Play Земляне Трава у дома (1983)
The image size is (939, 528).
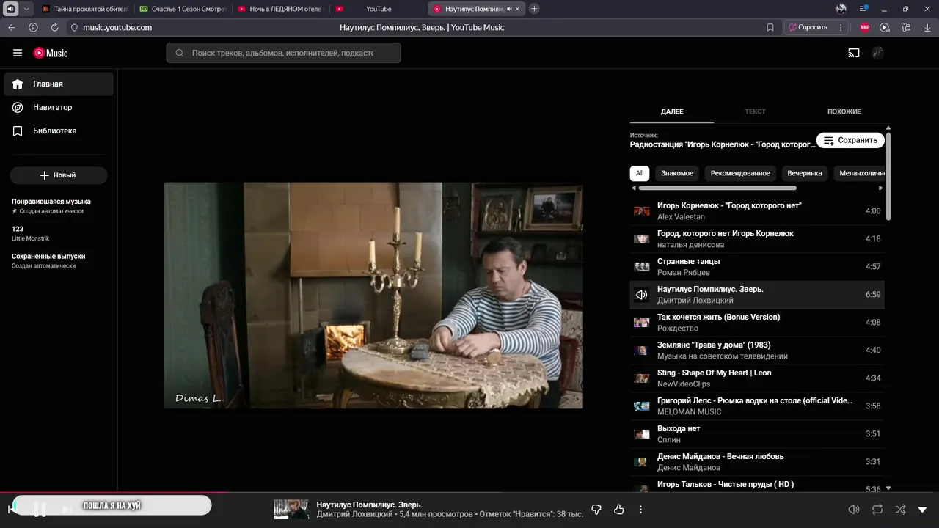pyautogui.click(x=757, y=351)
